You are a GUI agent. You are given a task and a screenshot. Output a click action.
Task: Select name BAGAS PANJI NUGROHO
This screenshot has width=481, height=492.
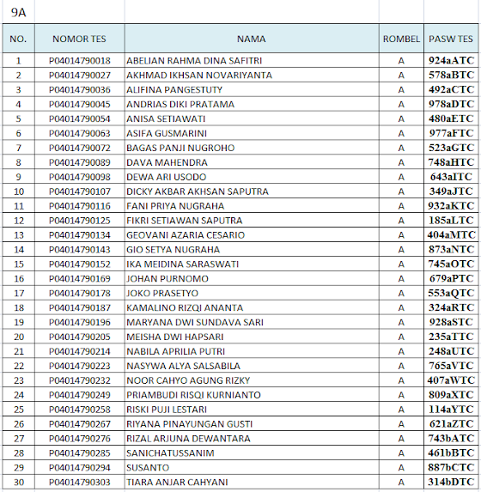[180, 148]
